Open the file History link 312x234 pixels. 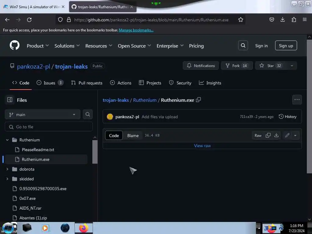coord(288,117)
